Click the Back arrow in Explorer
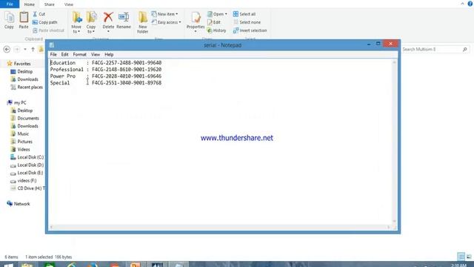This screenshot has height=267, width=474. pyautogui.click(x=7, y=49)
